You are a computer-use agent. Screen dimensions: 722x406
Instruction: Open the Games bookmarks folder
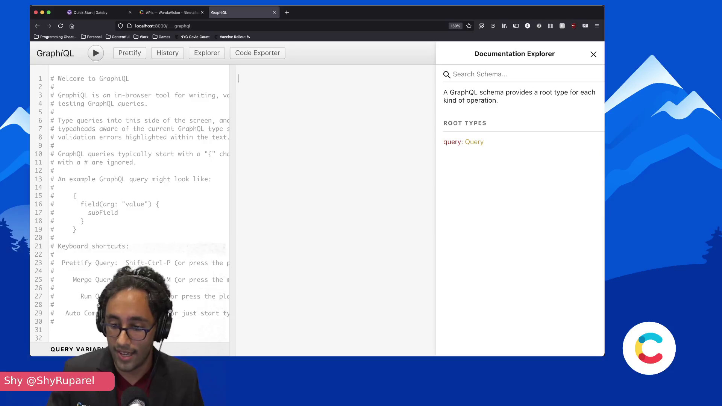(161, 37)
